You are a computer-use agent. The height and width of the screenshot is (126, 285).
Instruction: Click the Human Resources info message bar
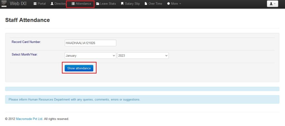pos(142,99)
